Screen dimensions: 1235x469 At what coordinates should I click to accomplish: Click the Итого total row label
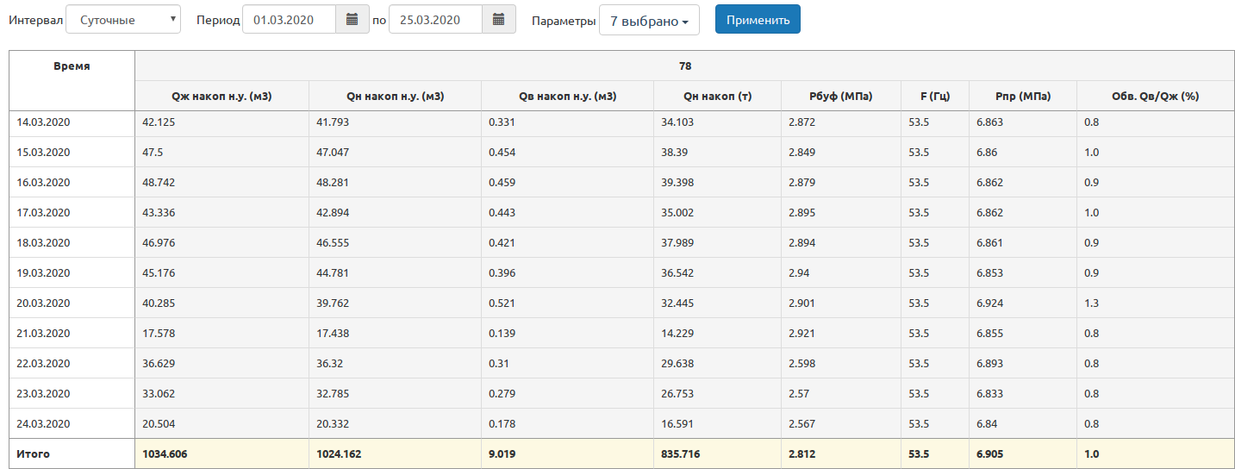[x=33, y=453]
